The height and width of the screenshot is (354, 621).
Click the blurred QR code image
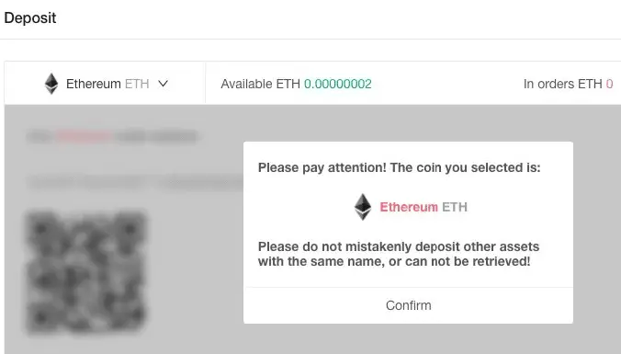pyautogui.click(x=86, y=273)
